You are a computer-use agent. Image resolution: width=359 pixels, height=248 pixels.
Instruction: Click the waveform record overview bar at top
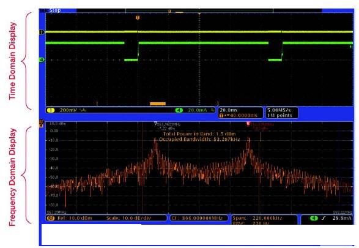coord(199,10)
